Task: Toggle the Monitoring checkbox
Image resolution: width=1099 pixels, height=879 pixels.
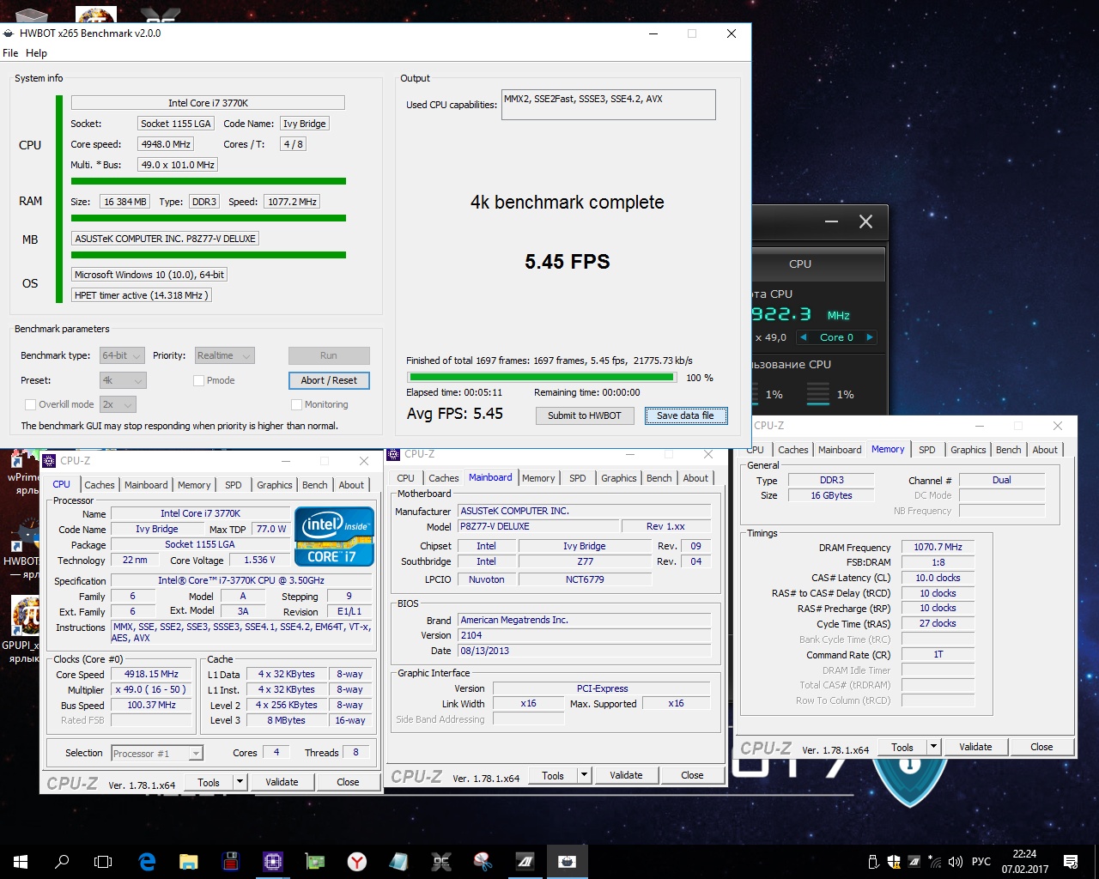Action: [296, 404]
